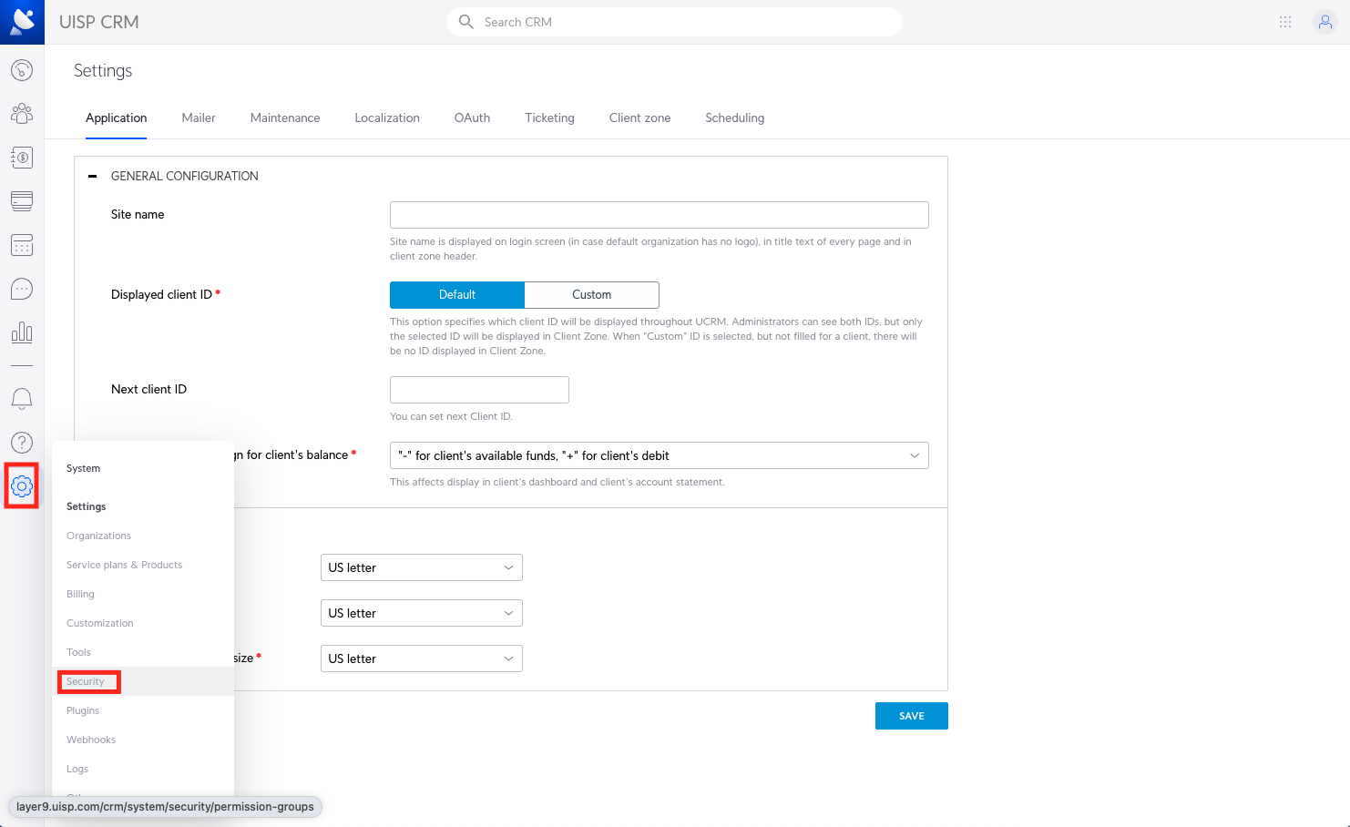Open the apps grid icon
Viewport: 1350px width, 827px height.
[1285, 22]
